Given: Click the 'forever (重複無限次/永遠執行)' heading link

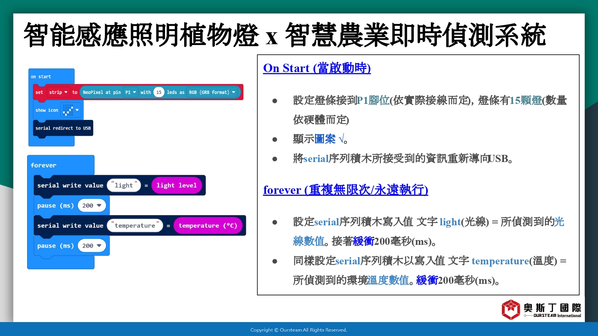Looking at the screenshot, I should tap(346, 190).
